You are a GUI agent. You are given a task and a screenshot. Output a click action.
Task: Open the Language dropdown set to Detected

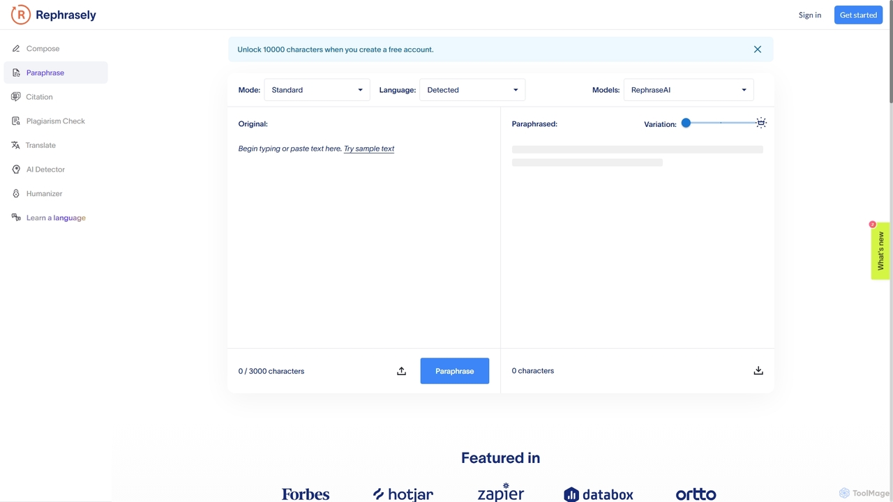[x=472, y=90]
